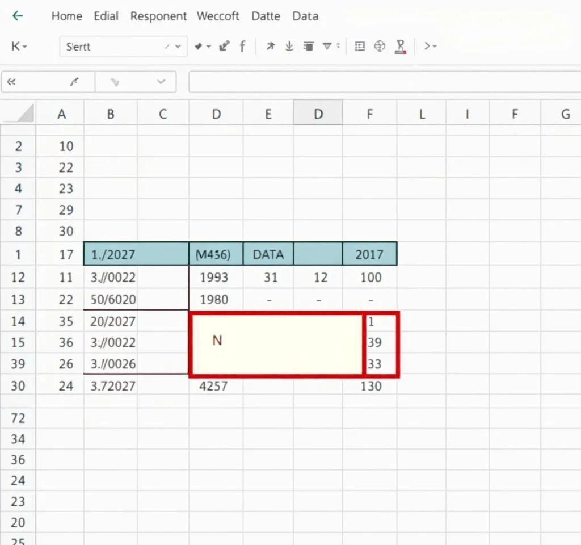Select column B header
Viewport: 581px width, 545px height.
point(110,114)
